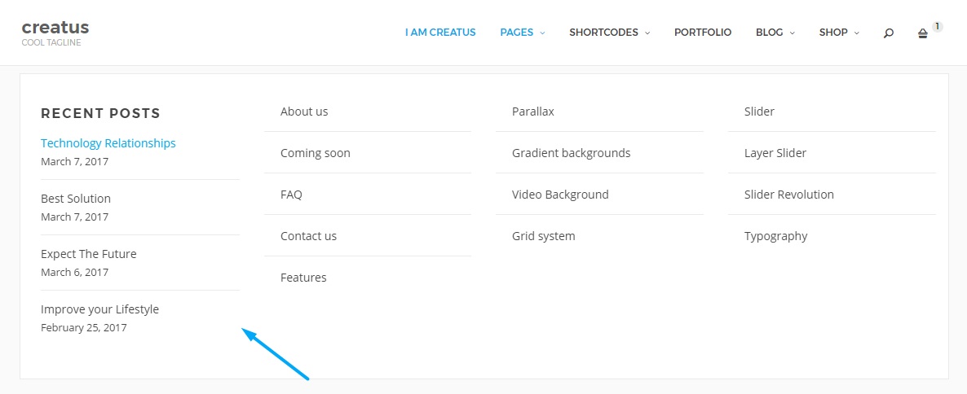Select I AM CREATUS menu item
The width and height of the screenshot is (967, 394).
[x=440, y=33]
